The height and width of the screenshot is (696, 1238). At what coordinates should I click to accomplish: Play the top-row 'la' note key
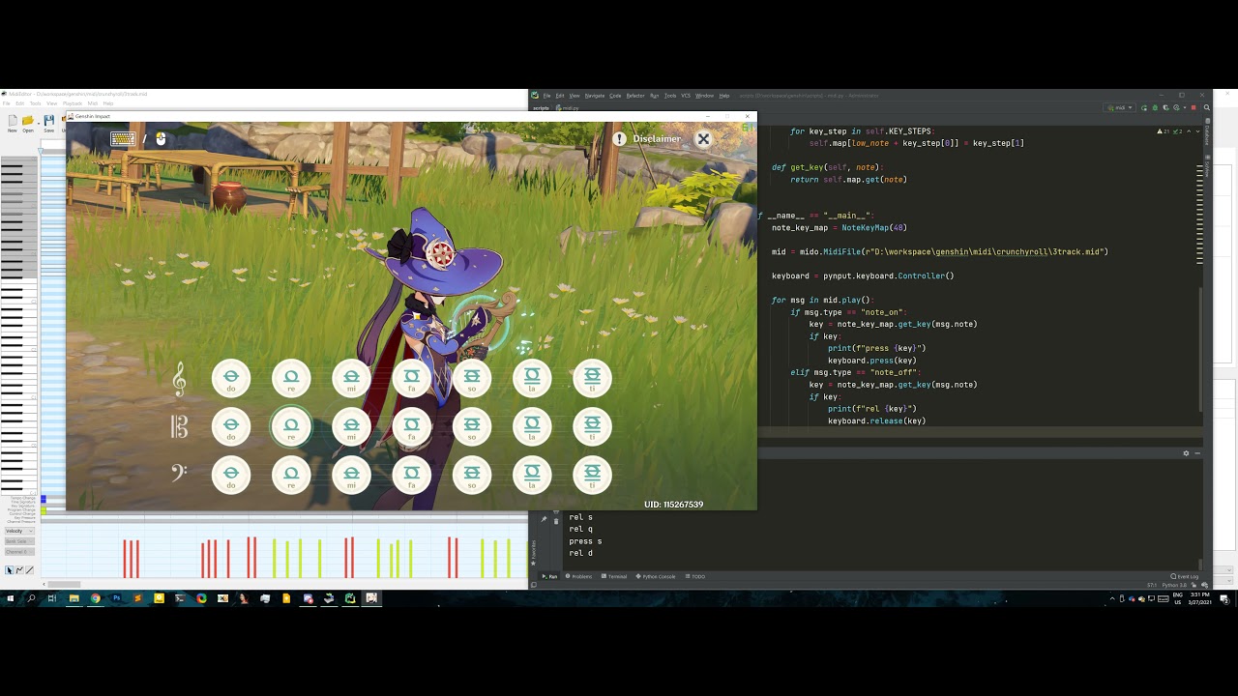[532, 378]
